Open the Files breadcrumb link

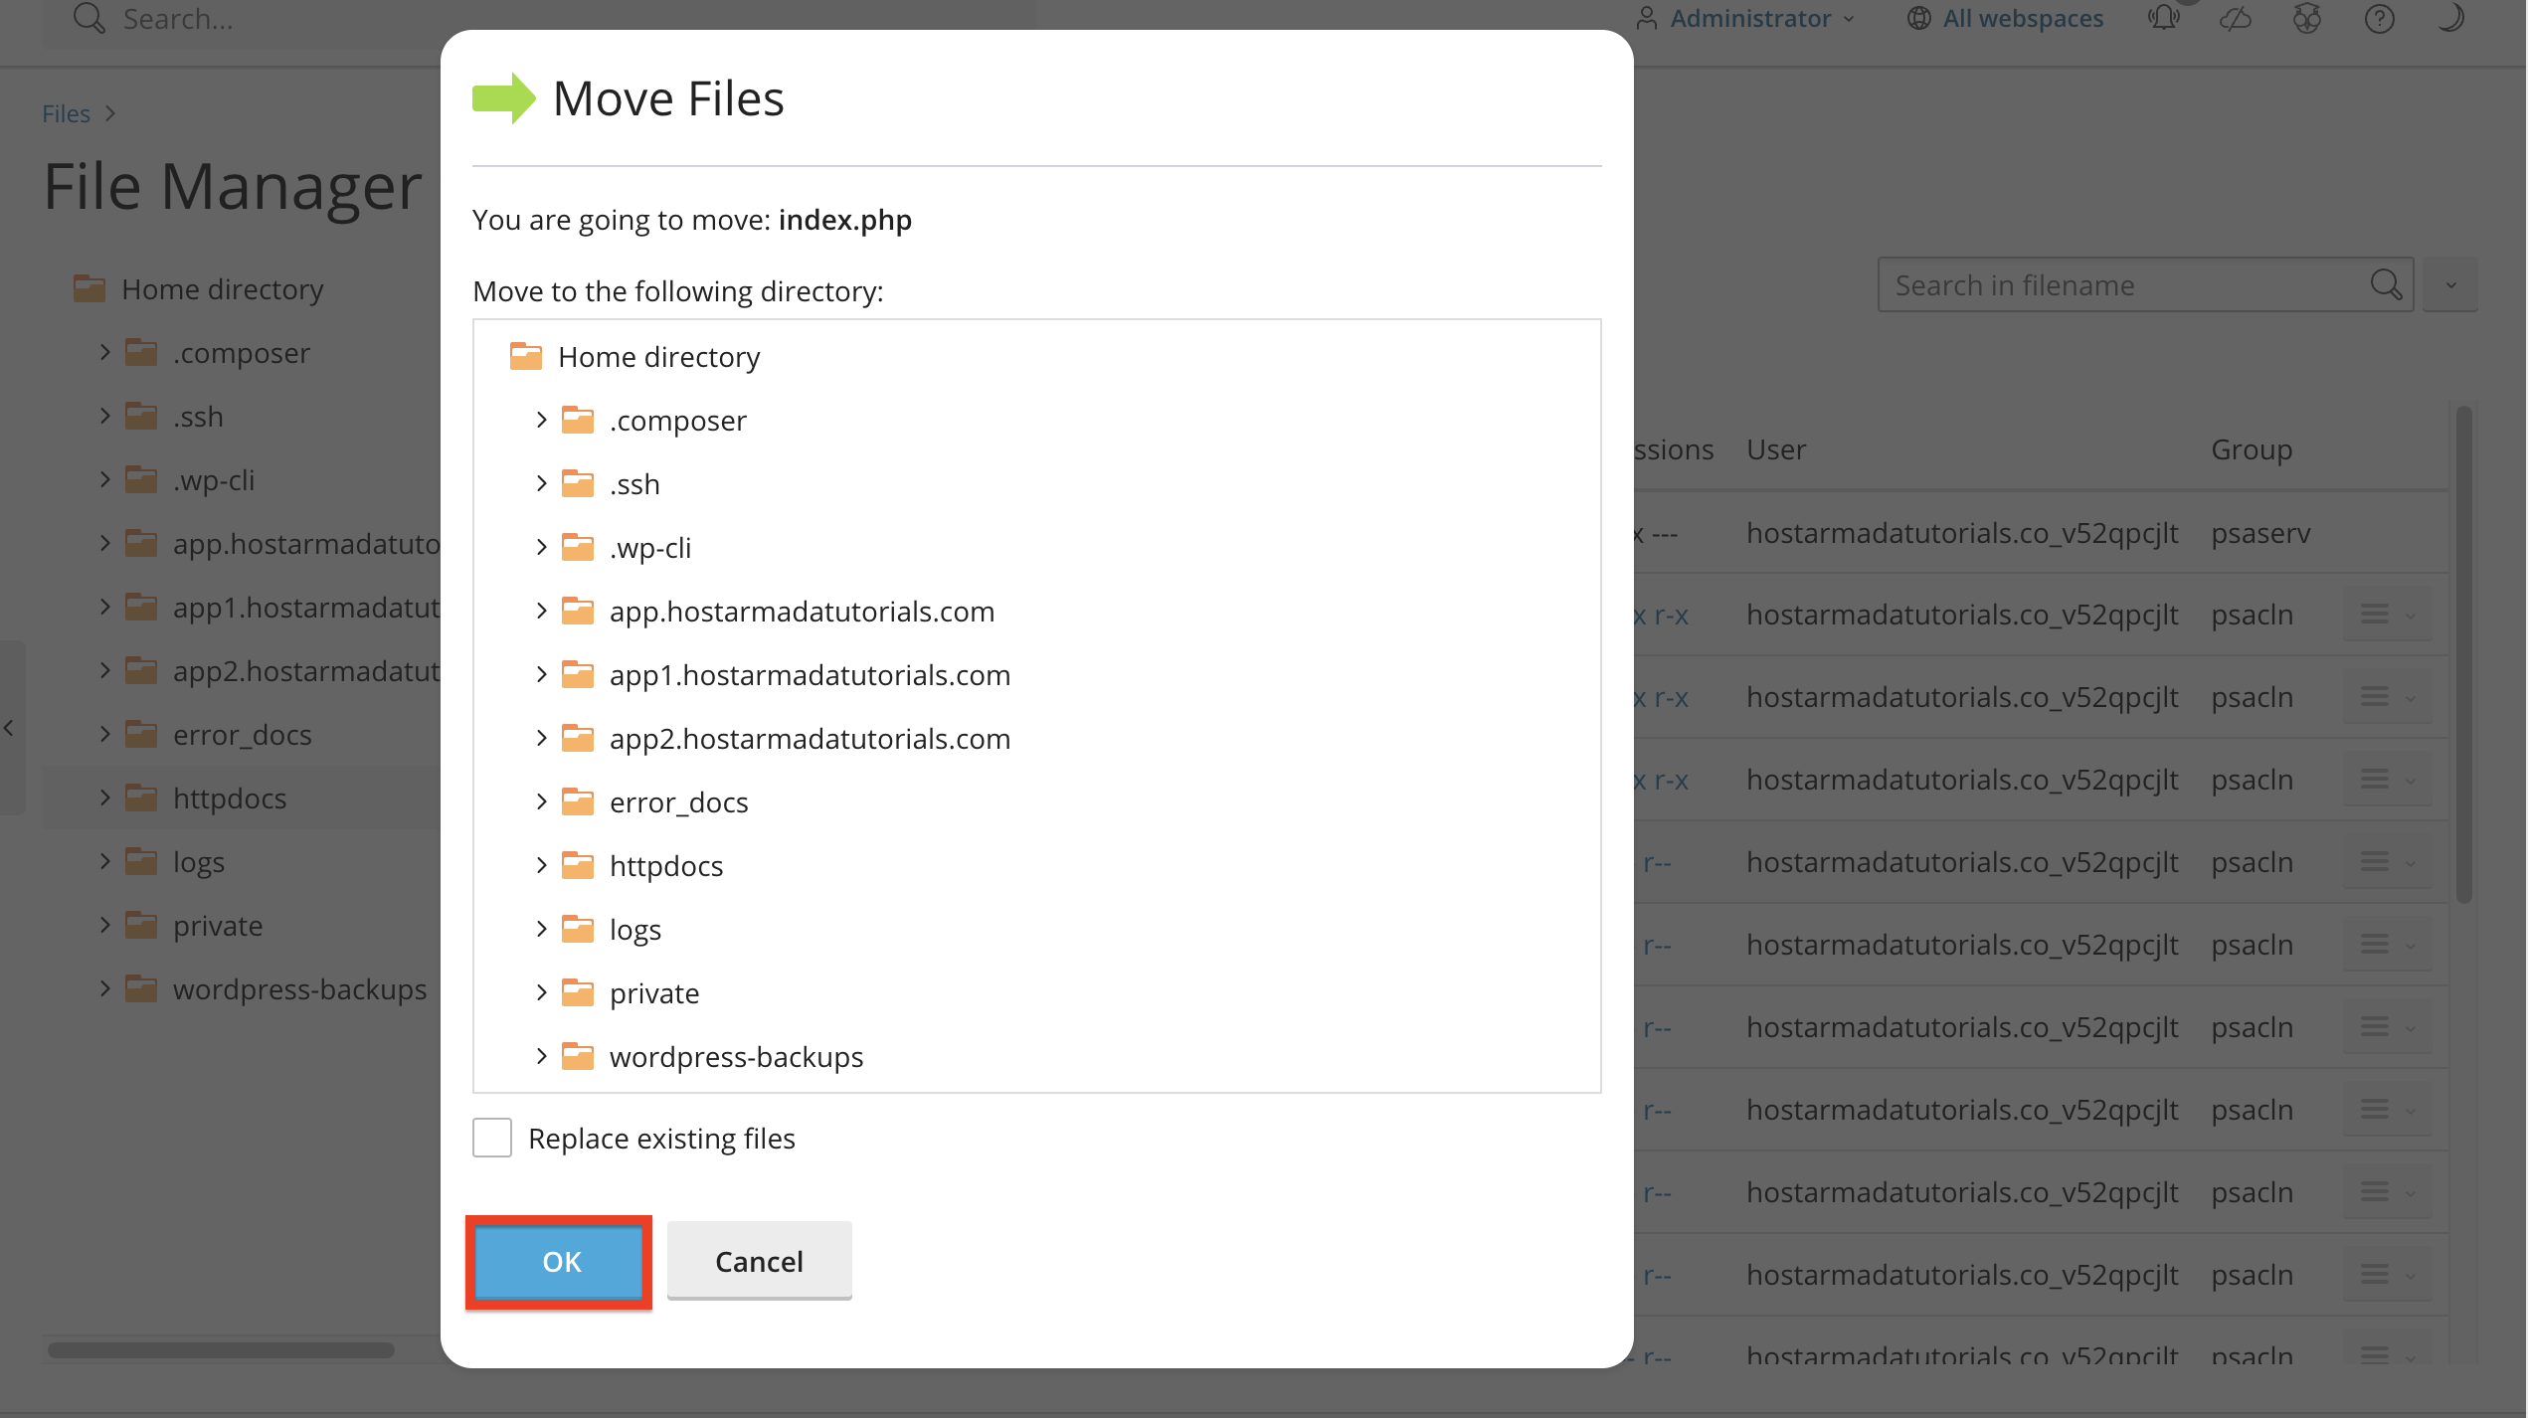pyautogui.click(x=66, y=114)
